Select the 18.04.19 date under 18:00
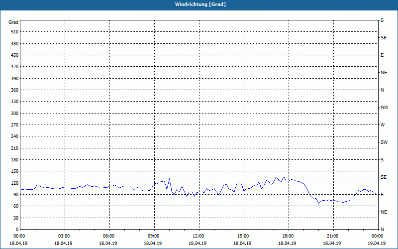 [x=287, y=244]
